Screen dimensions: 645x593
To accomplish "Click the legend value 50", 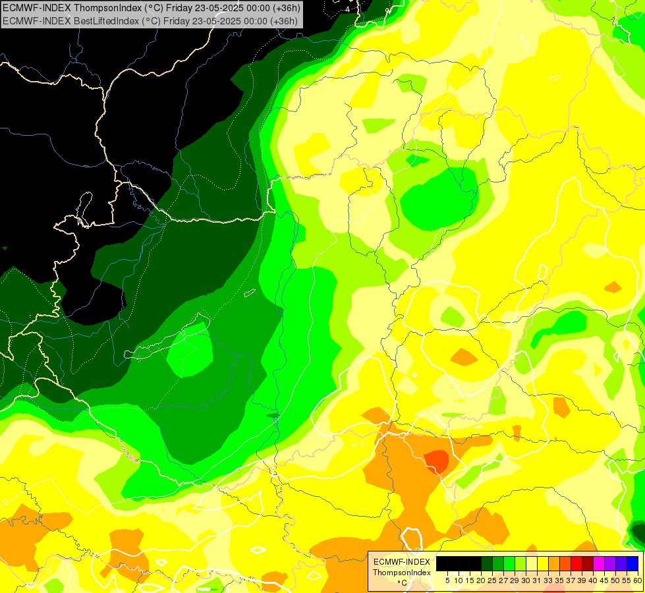I will pos(615,580).
